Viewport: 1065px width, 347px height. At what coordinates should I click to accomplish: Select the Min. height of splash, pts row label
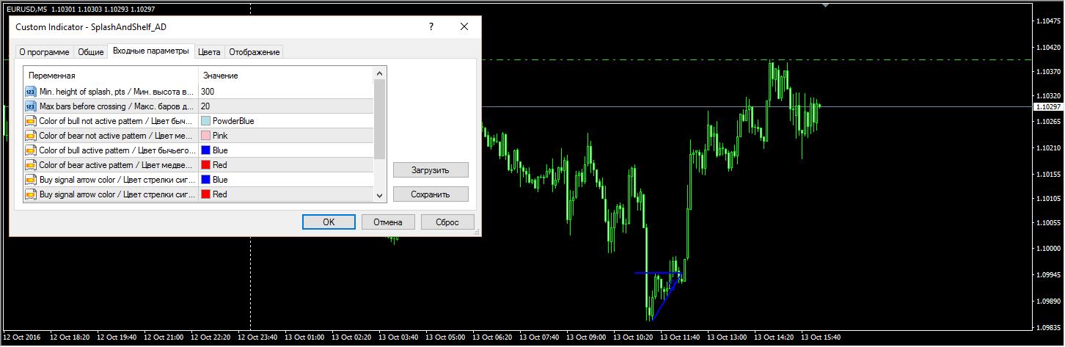[x=117, y=92]
